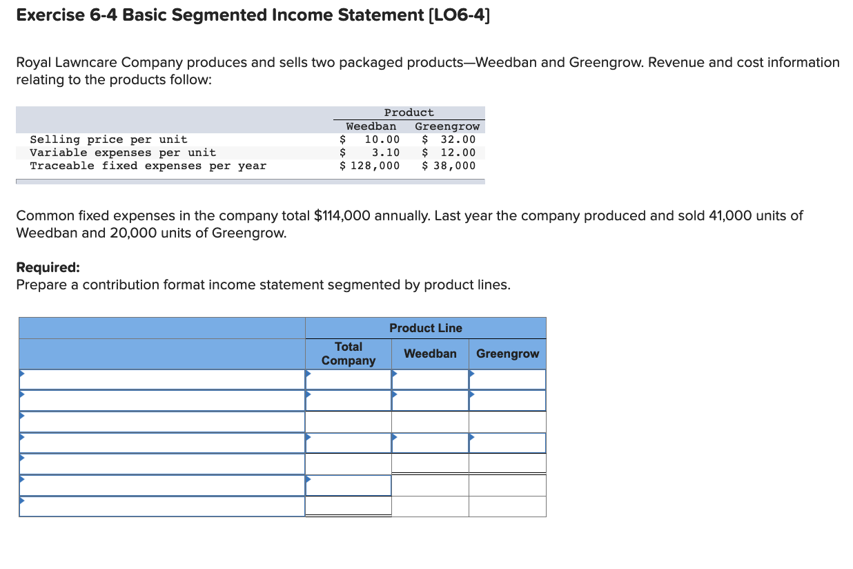Click the blue flag icon in first Weedban cell
This screenshot has width=853, height=569.
(395, 375)
